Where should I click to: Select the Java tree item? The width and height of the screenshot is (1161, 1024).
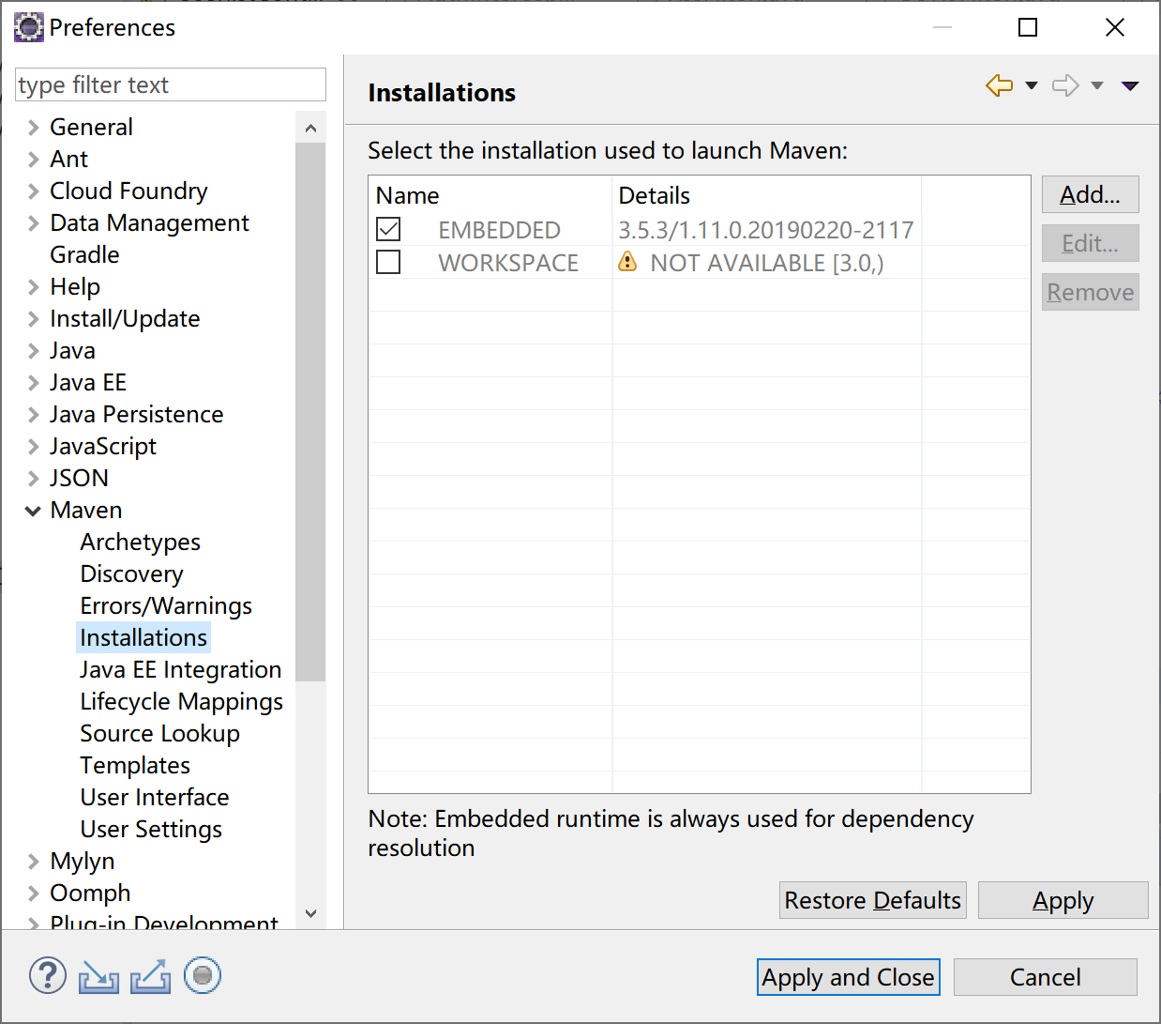coord(72,351)
